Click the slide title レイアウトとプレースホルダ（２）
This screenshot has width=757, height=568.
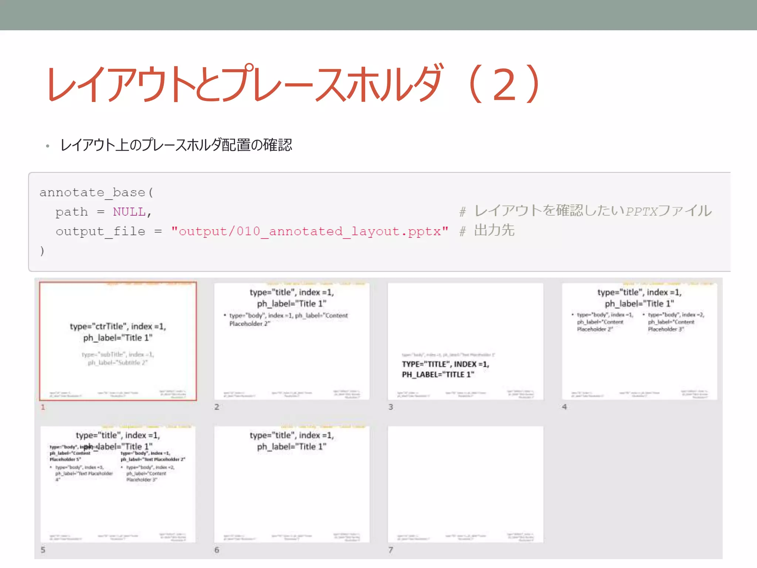coord(294,84)
